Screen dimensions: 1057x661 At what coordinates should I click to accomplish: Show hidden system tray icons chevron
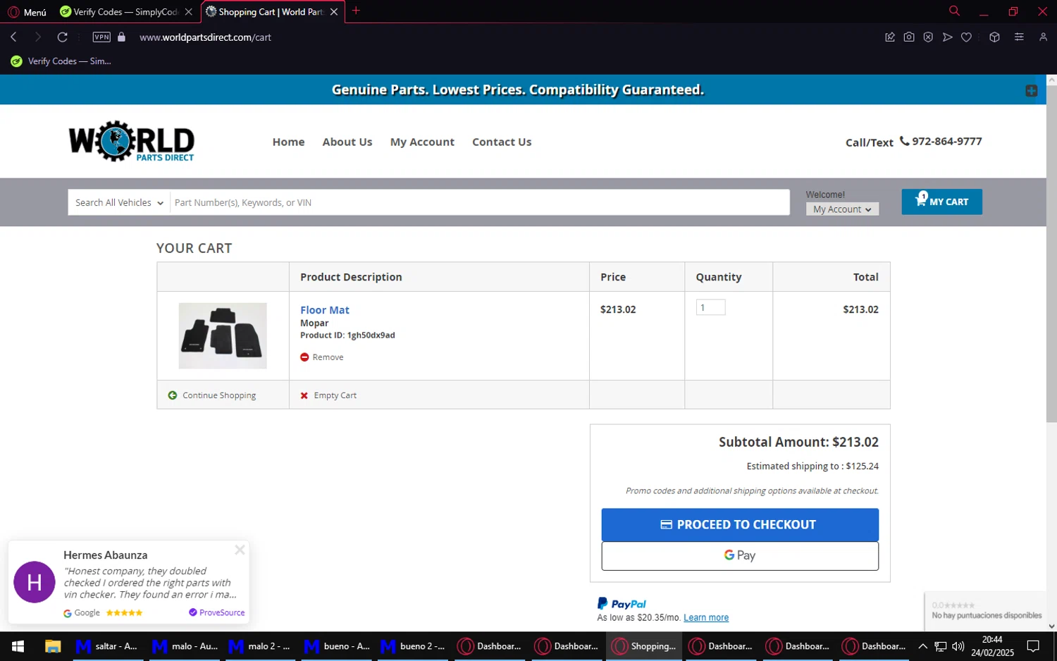922,646
